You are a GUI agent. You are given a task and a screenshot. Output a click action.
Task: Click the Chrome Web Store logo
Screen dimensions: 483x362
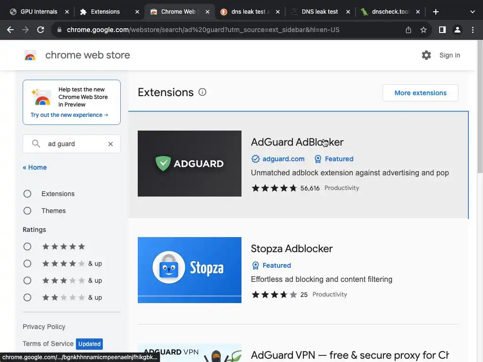(30, 56)
